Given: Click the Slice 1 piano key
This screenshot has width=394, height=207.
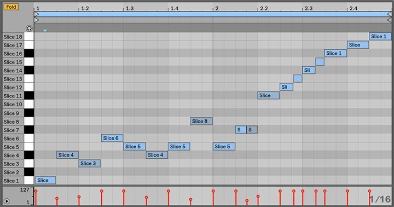Looking at the screenshot, I should [x=29, y=181].
